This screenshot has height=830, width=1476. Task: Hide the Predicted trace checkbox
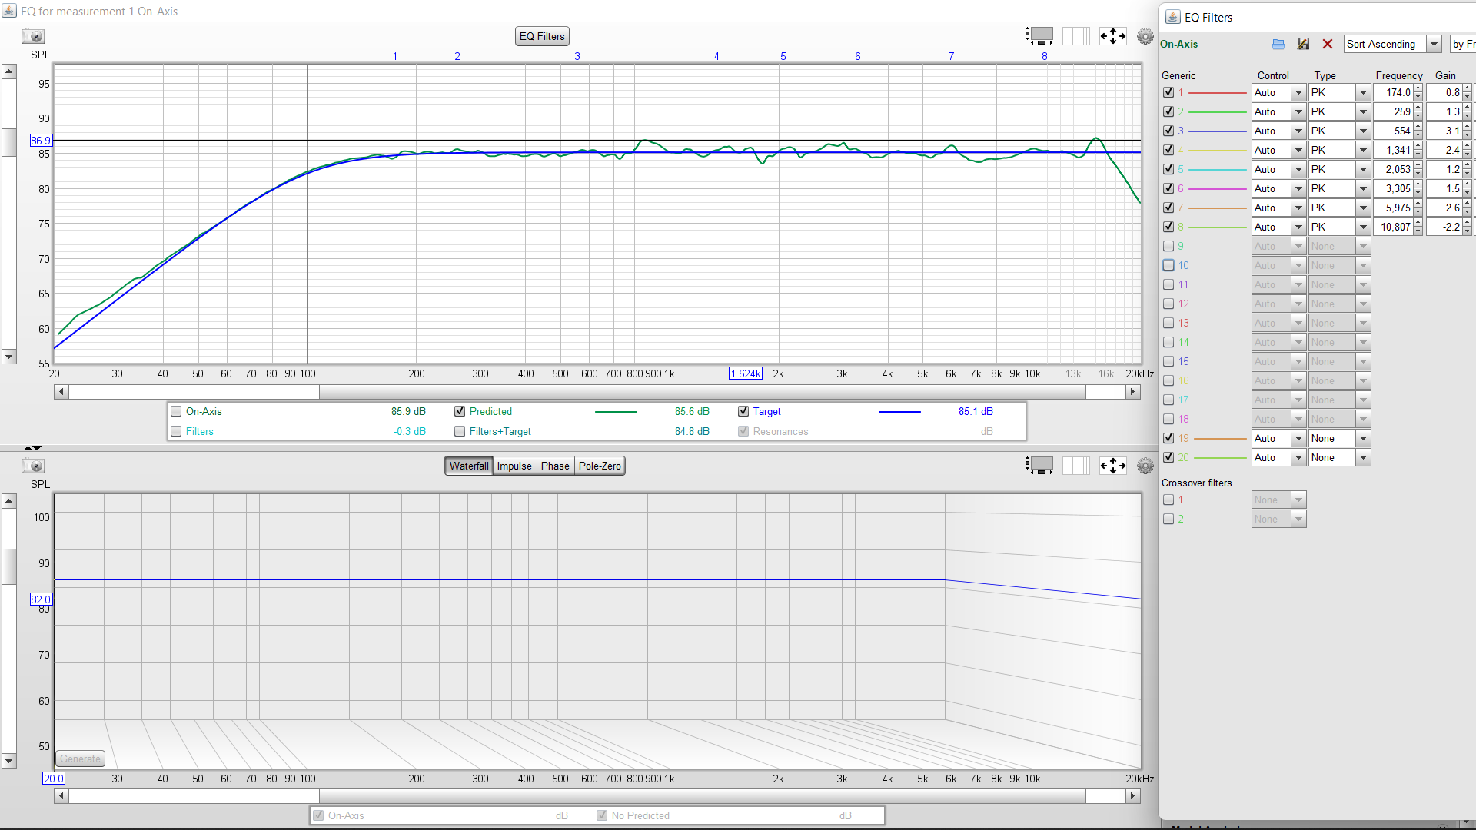(x=460, y=411)
